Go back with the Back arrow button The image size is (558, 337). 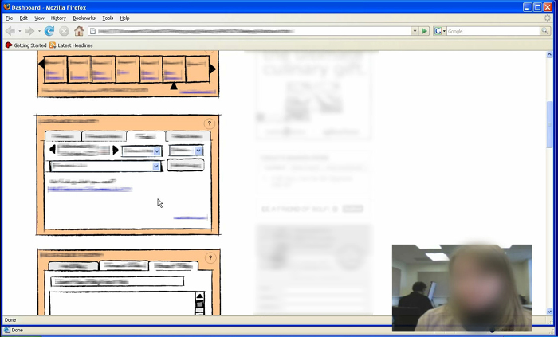pyautogui.click(x=10, y=31)
